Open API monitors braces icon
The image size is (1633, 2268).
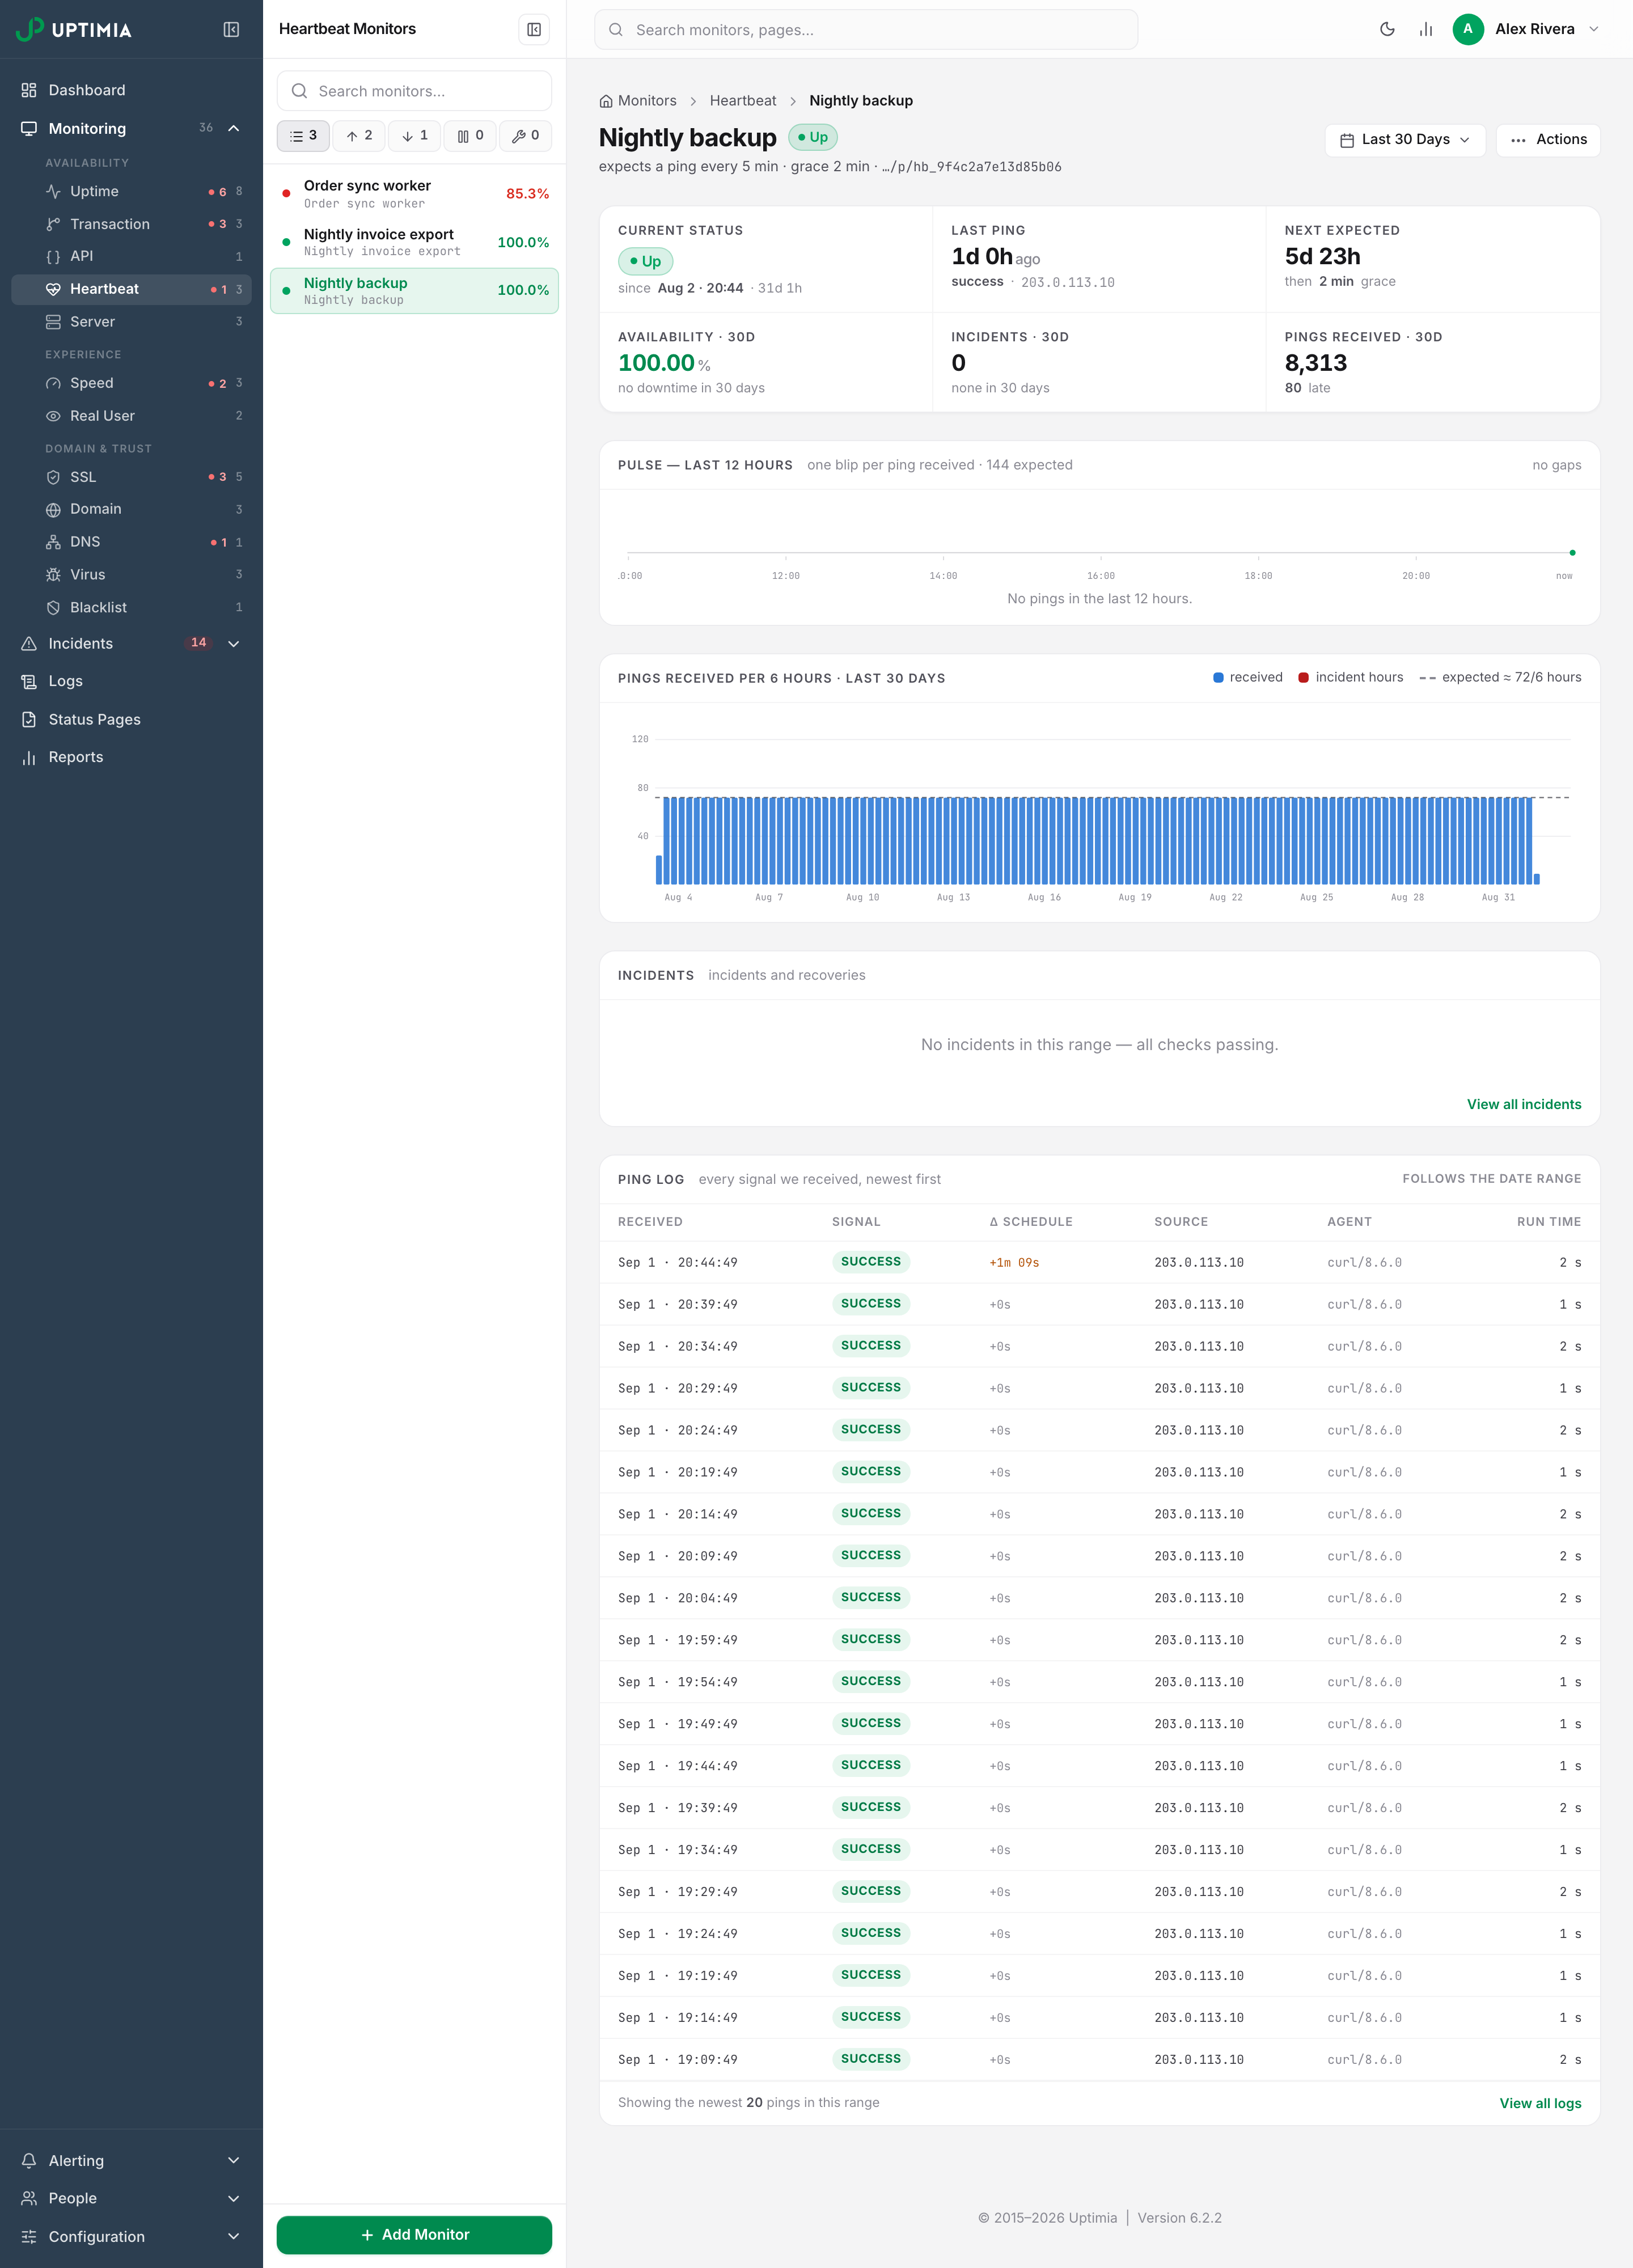point(53,256)
